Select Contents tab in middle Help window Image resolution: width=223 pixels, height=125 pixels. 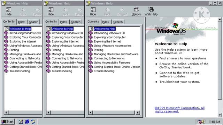pos(51,22)
